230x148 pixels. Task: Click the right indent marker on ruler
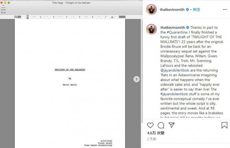pyautogui.click(x=112, y=17)
